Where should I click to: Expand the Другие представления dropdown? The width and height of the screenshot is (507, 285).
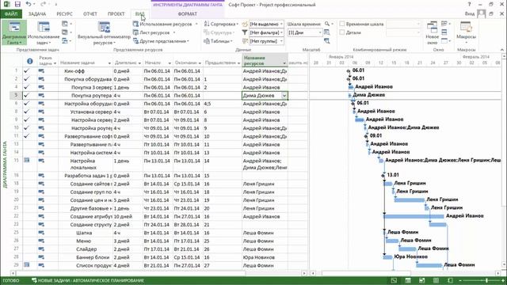click(188, 41)
